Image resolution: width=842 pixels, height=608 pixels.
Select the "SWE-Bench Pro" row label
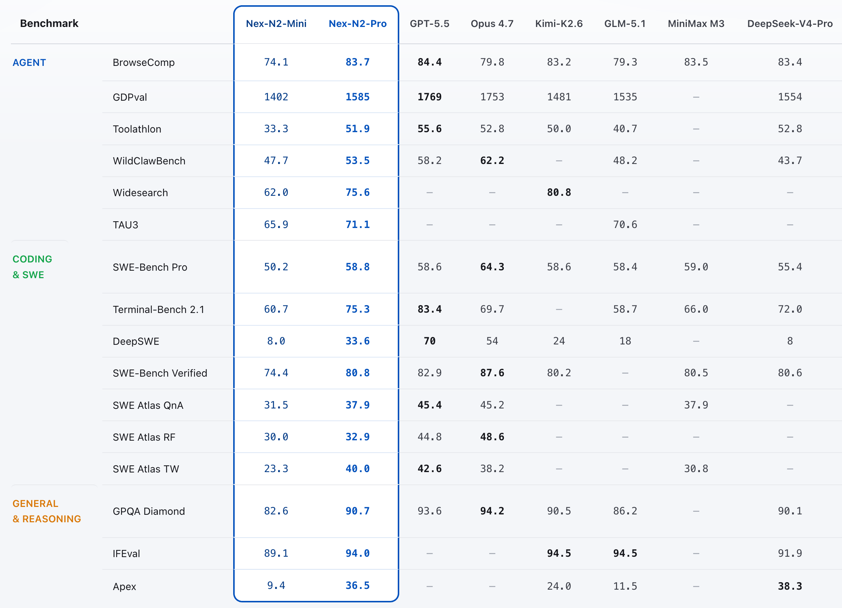pyautogui.click(x=150, y=267)
